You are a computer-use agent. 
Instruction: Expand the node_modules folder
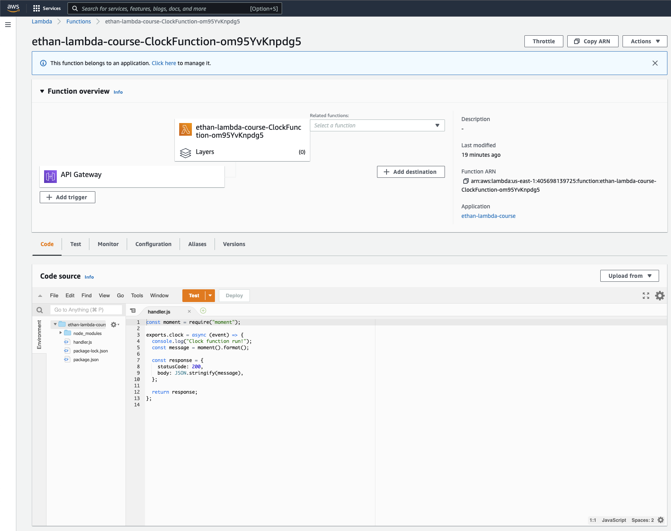pos(61,333)
